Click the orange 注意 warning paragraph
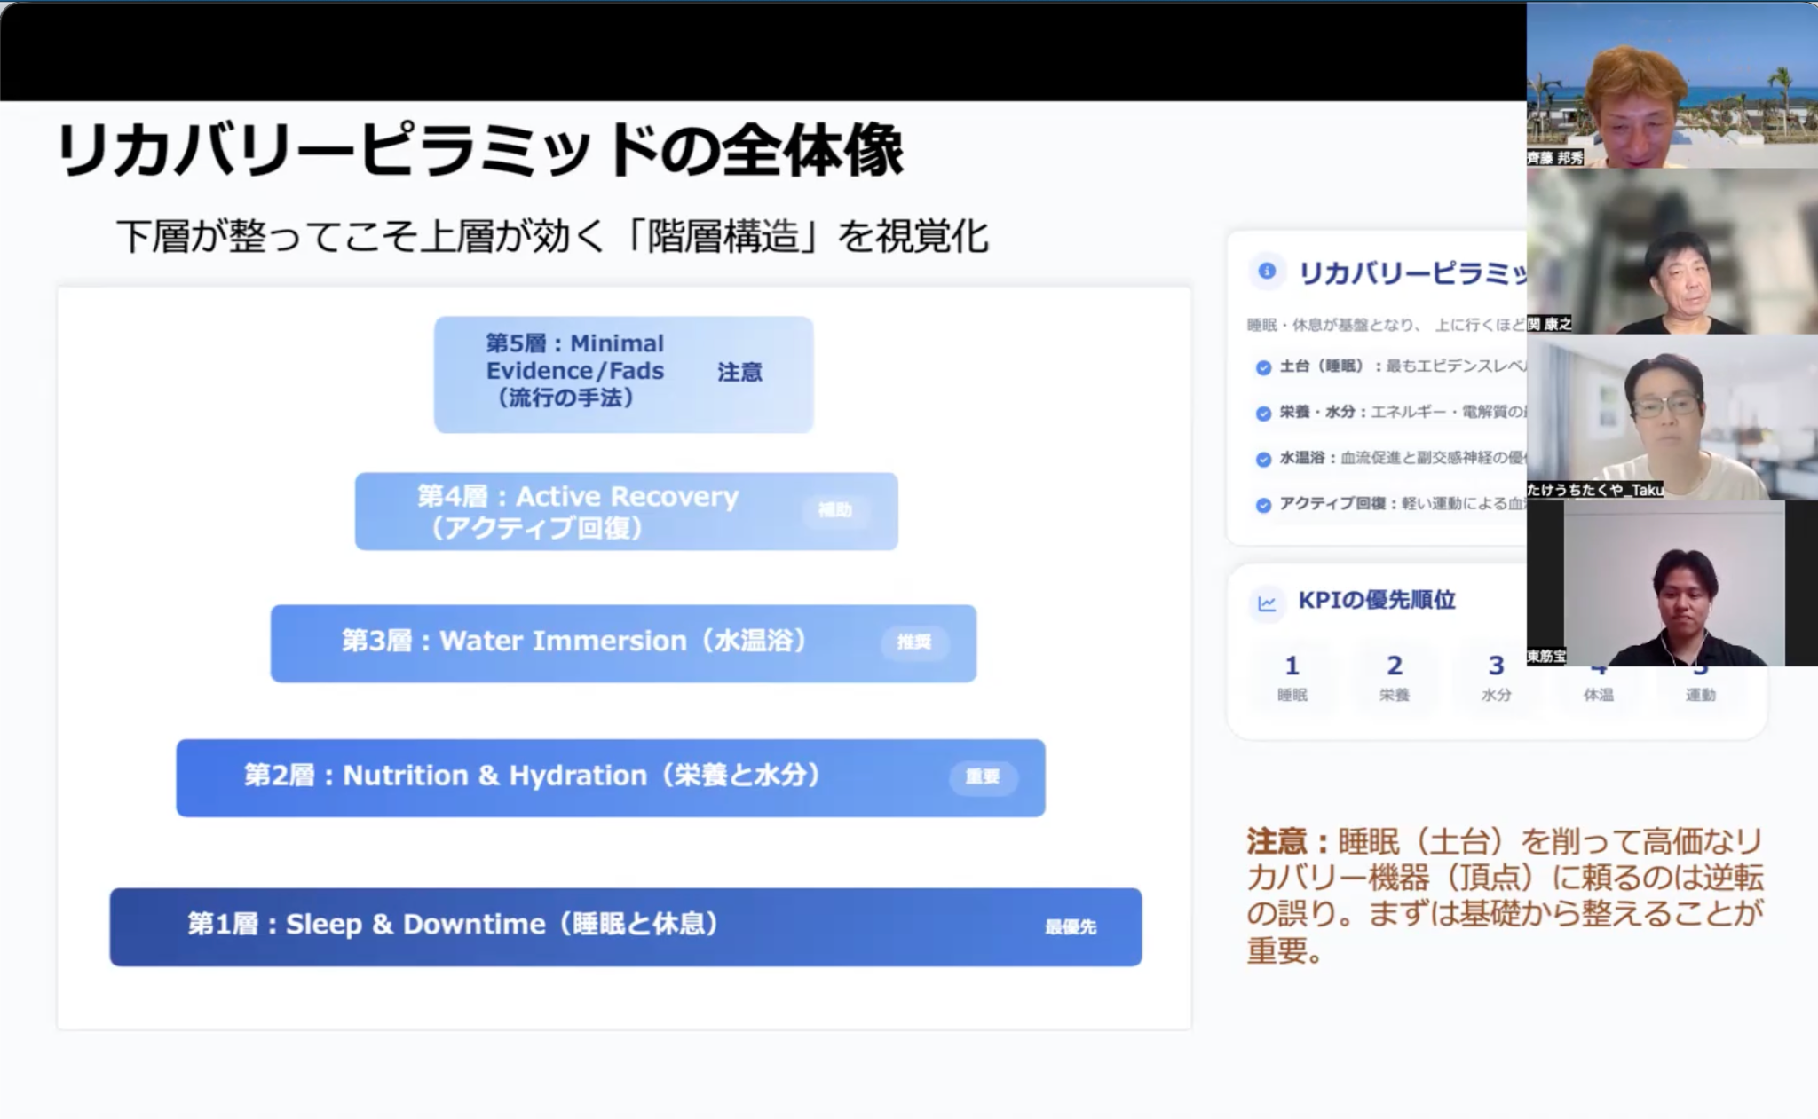Image resolution: width=1818 pixels, height=1119 pixels. point(1505,896)
